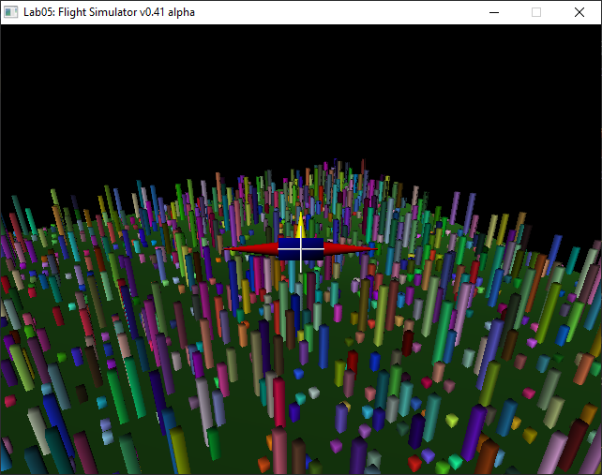Minimize the Flight Simulator window
Viewport: 602px width, 475px height.
[x=494, y=12]
